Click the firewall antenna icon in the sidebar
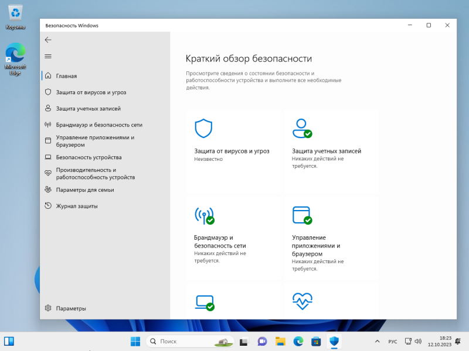This screenshot has height=351, width=469. (48, 125)
